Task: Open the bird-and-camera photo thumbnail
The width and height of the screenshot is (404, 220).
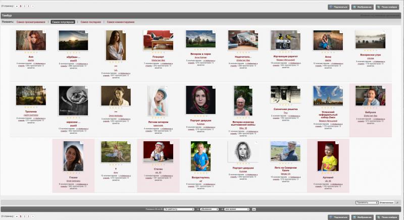Action: tap(285, 40)
